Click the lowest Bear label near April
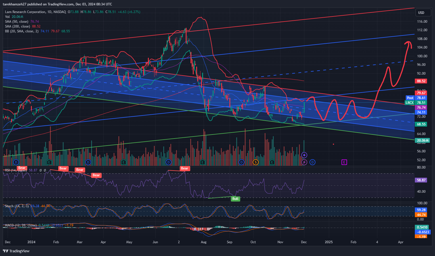 [96, 175]
